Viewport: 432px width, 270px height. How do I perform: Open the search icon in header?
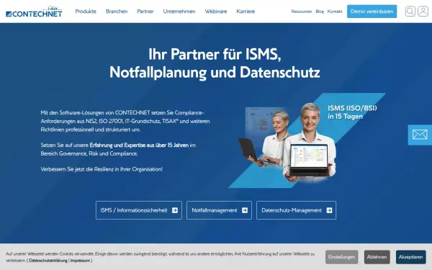click(x=410, y=12)
